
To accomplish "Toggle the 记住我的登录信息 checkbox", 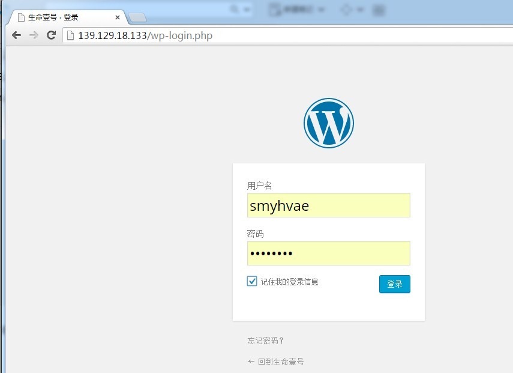I will coord(252,281).
